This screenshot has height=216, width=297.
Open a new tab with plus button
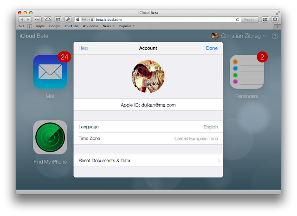(278, 27)
